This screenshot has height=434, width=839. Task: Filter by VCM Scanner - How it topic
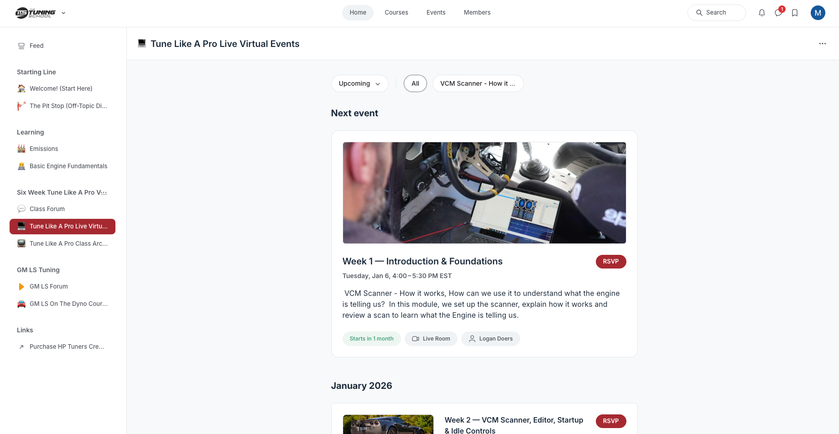point(478,83)
